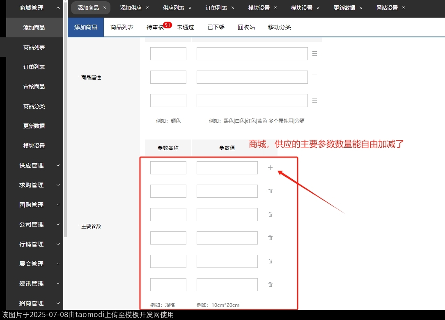Click the trash icon on the third parameter row
Viewport: 445px width, 320px height.
(x=270, y=214)
